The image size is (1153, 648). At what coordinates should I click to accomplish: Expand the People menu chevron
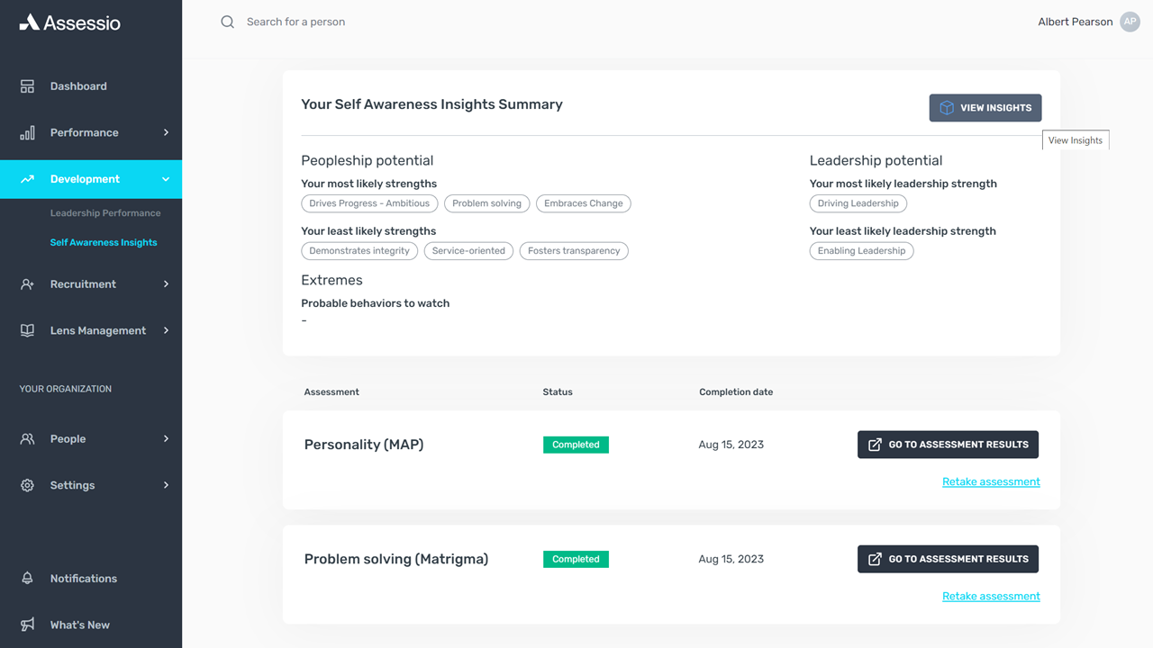(166, 439)
